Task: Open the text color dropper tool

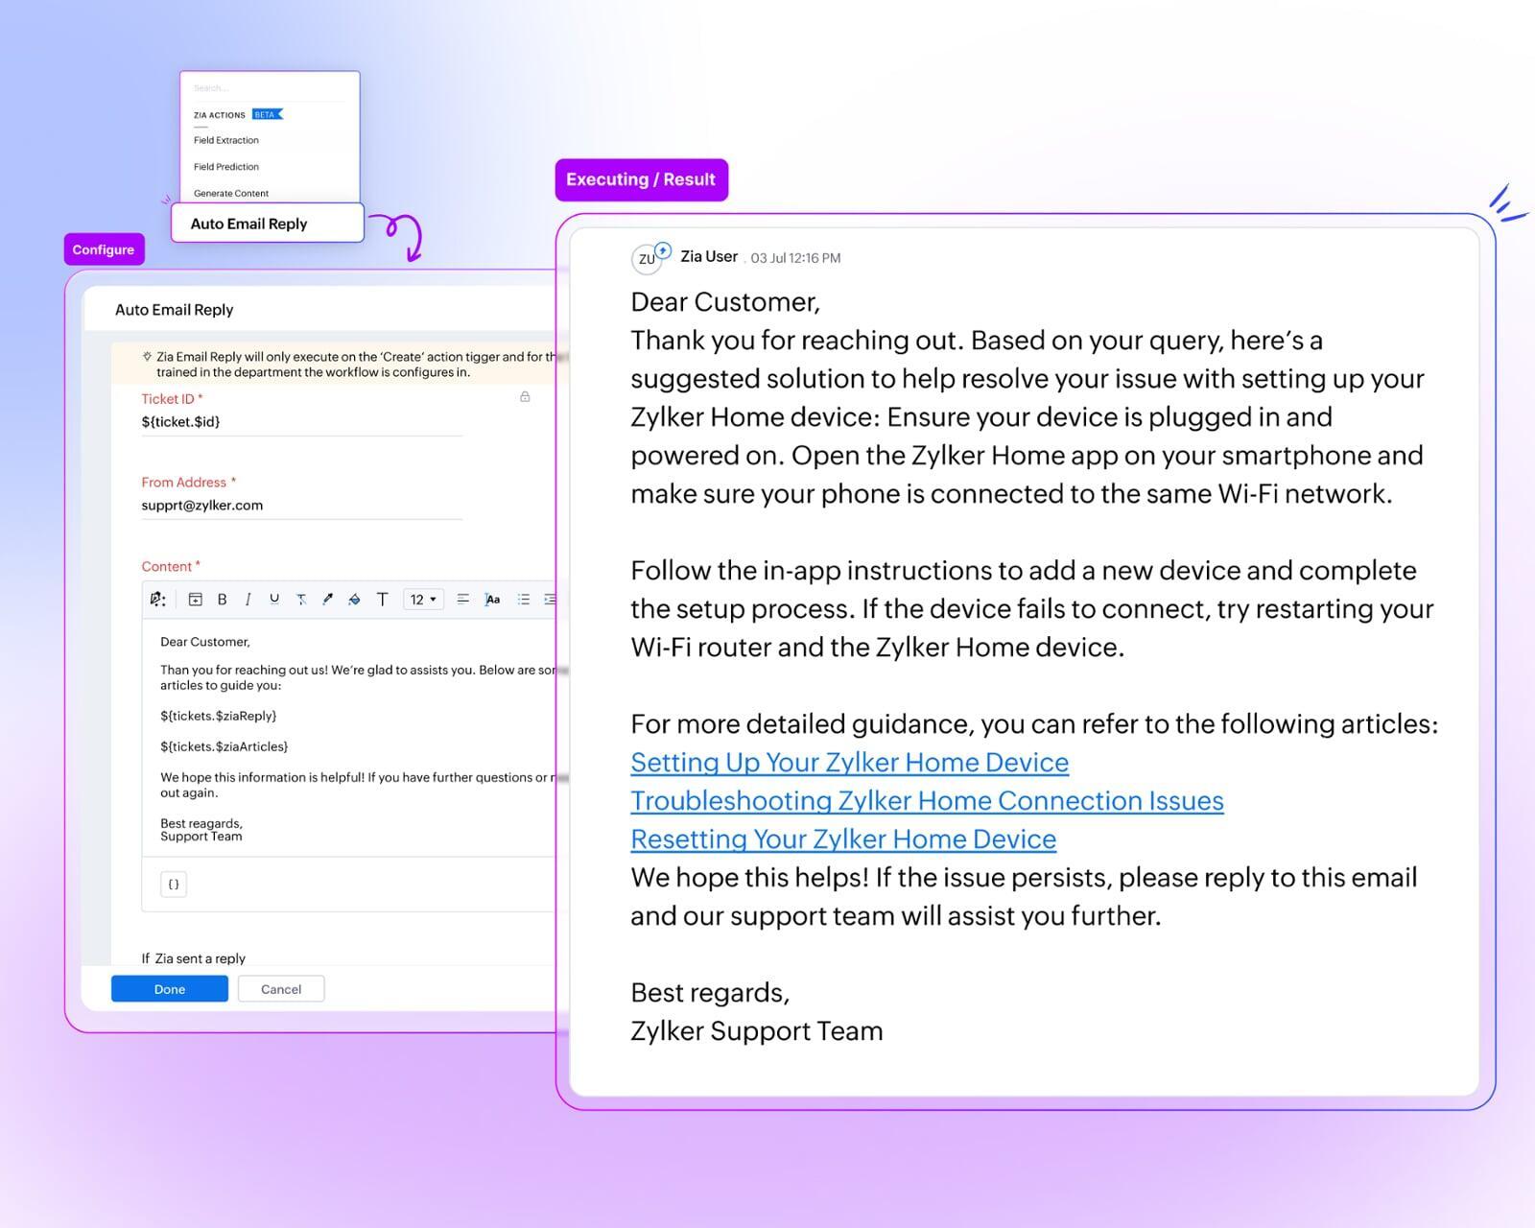Action: point(328,600)
